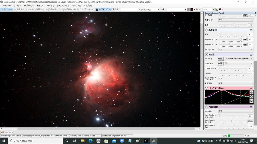Click the Cortana circle icon

click(x=67, y=141)
